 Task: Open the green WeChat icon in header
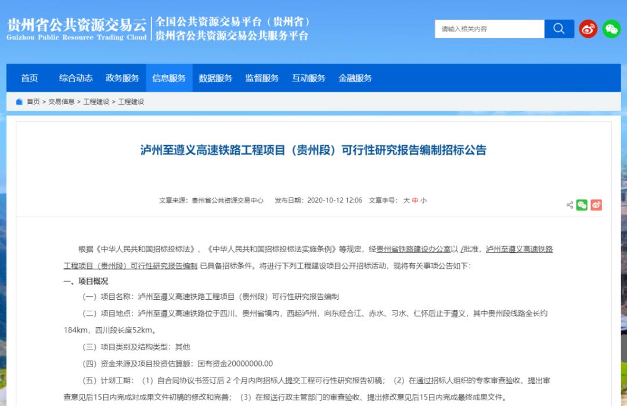611,29
